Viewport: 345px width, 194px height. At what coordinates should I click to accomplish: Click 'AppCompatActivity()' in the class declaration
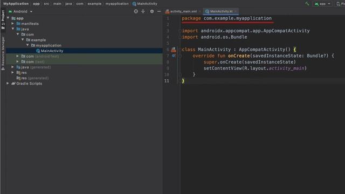point(265,50)
